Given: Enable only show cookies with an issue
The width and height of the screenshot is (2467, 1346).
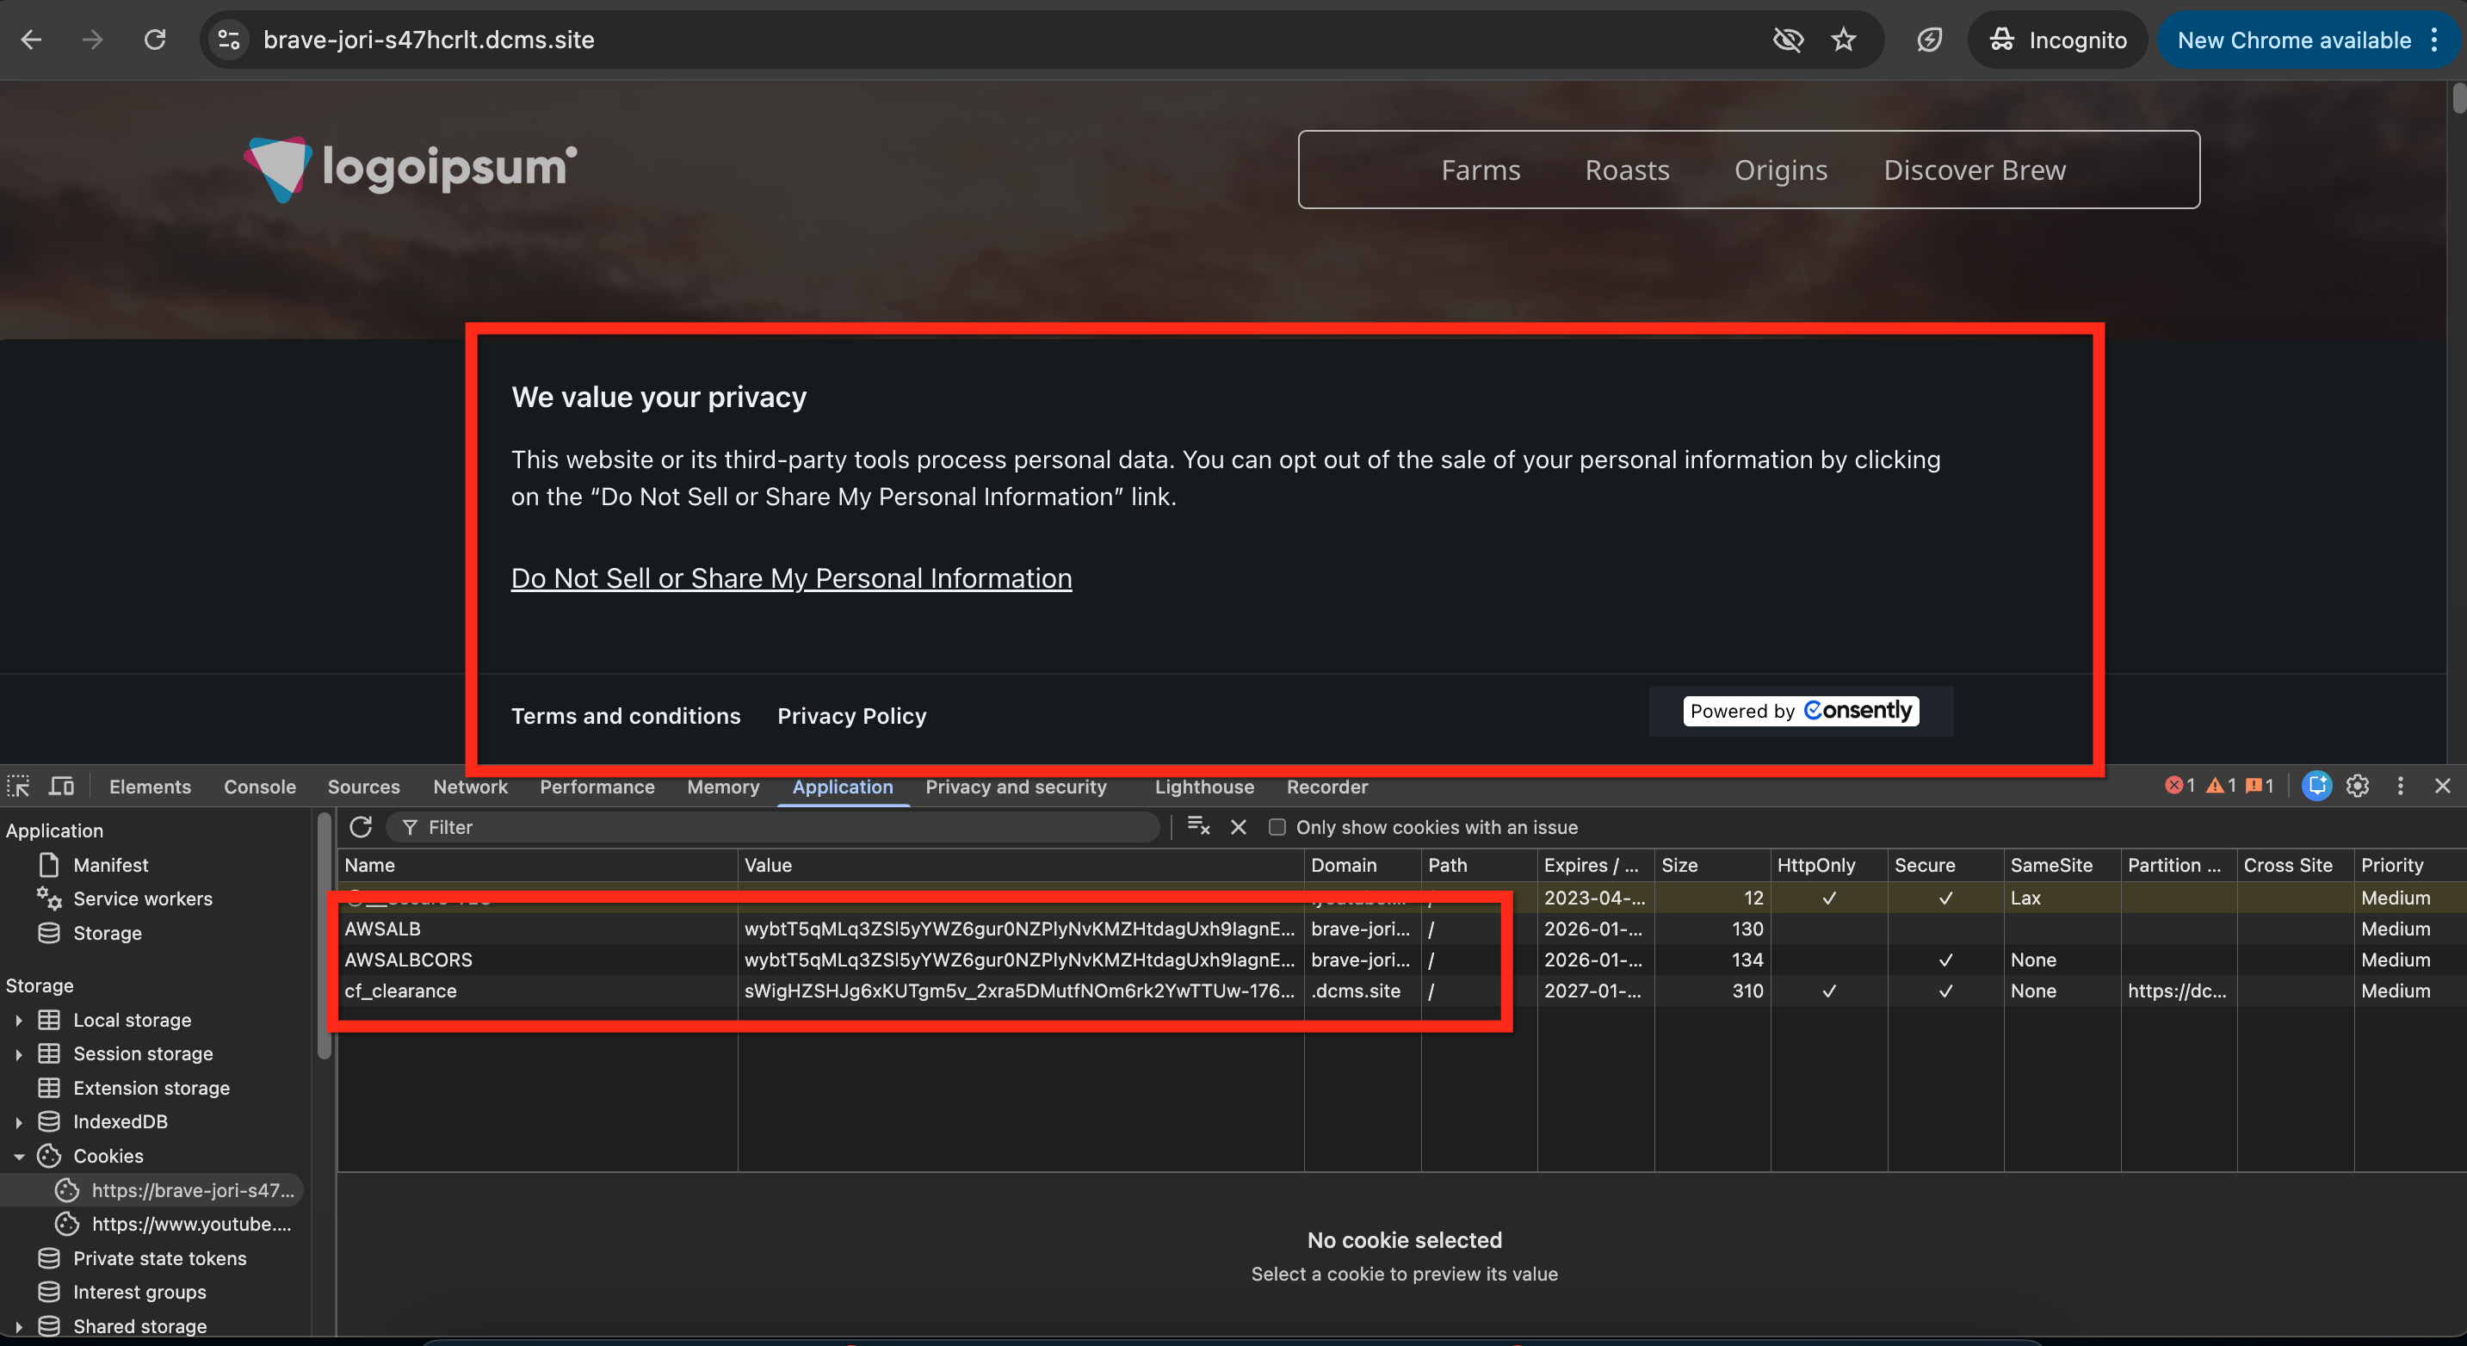Looking at the screenshot, I should coord(1277,827).
